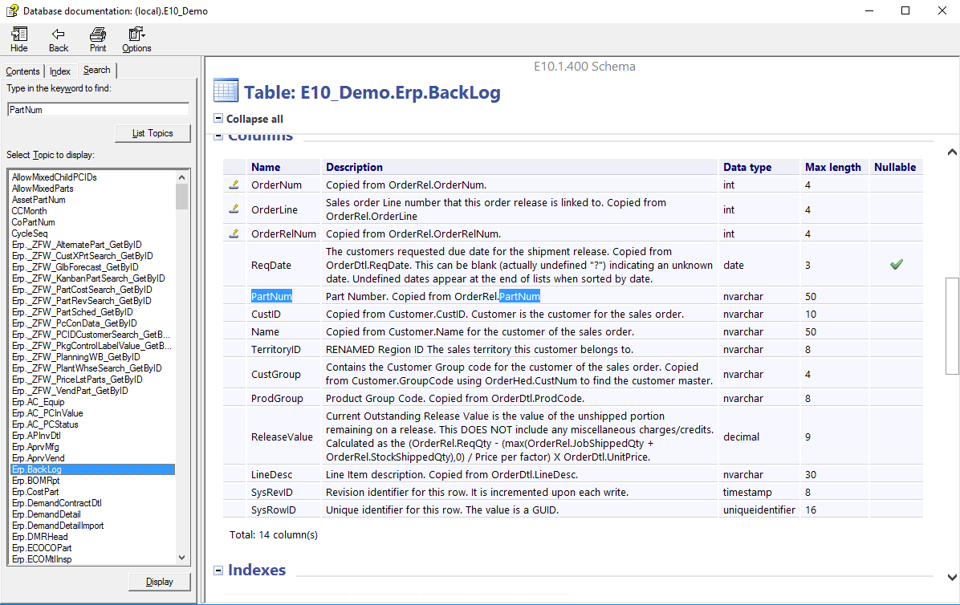Click content pane scroll down arrow

point(952,577)
